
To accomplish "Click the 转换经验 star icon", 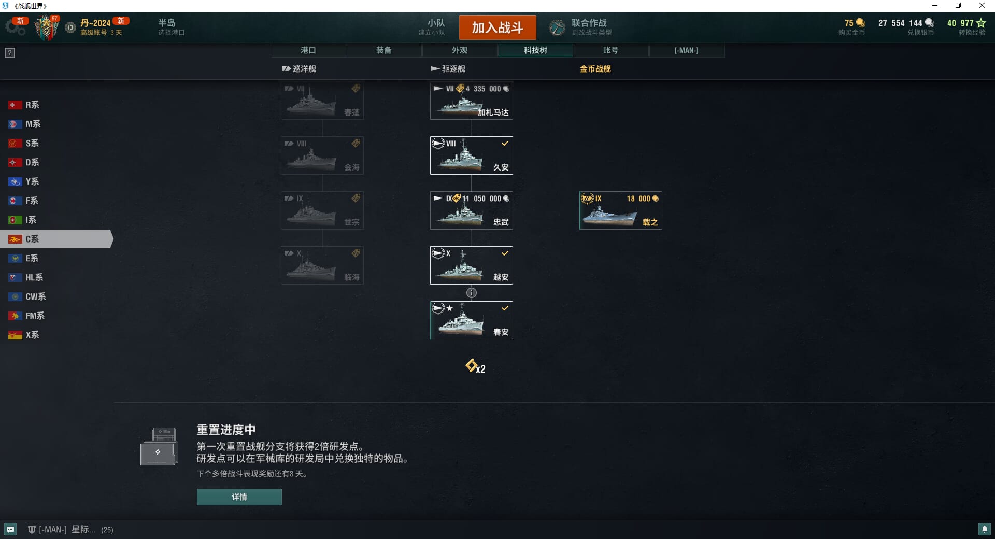I will [981, 23].
